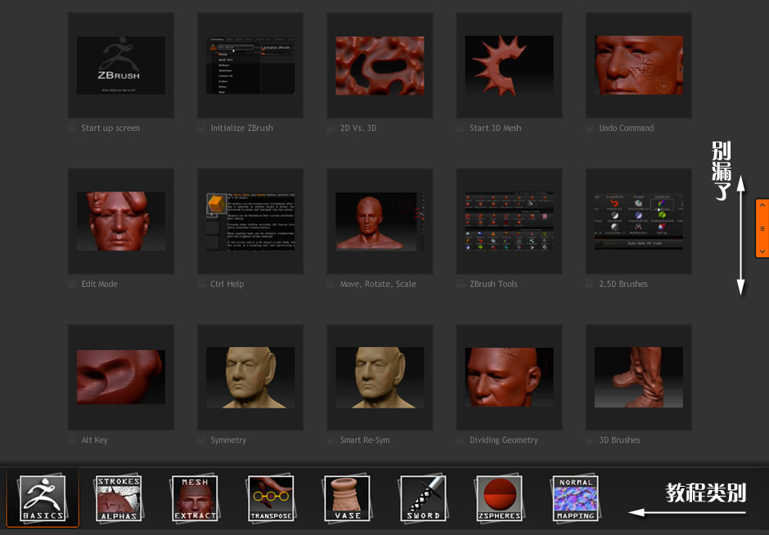Open the Smart Re-Sym tutorial thumbnail
This screenshot has width=769, height=535.
[x=380, y=377]
